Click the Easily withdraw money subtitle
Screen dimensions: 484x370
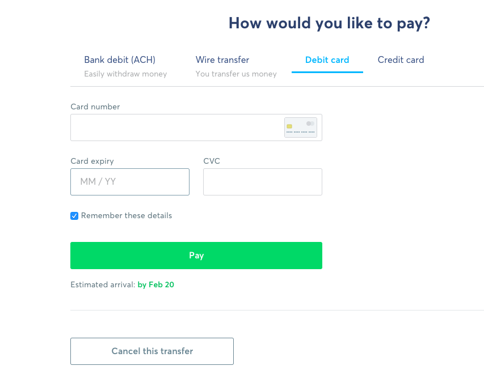[125, 74]
